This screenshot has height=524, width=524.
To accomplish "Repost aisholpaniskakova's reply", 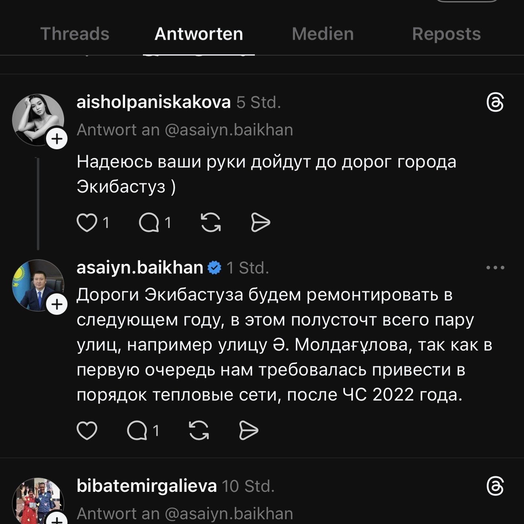I will tap(211, 223).
